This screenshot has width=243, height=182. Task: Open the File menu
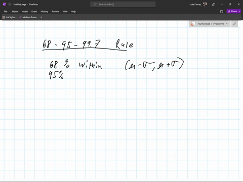6,12
